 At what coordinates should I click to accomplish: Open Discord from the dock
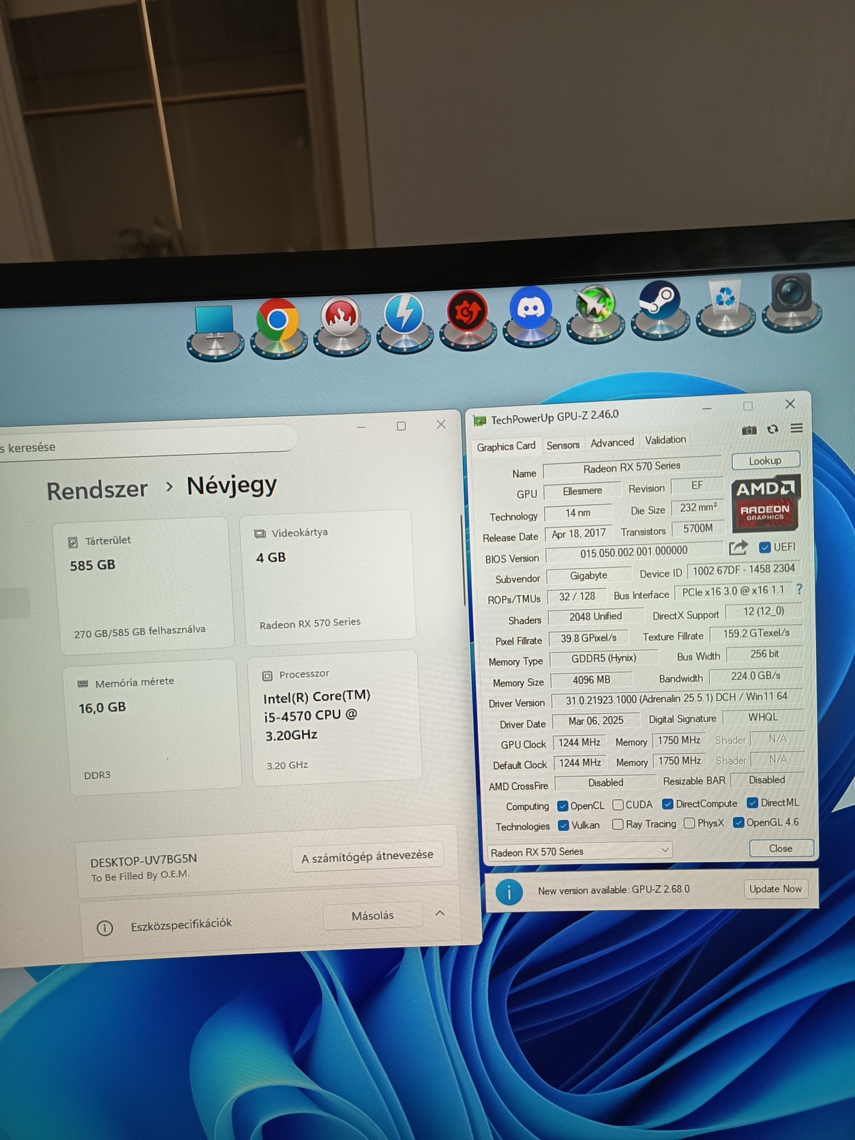(531, 316)
